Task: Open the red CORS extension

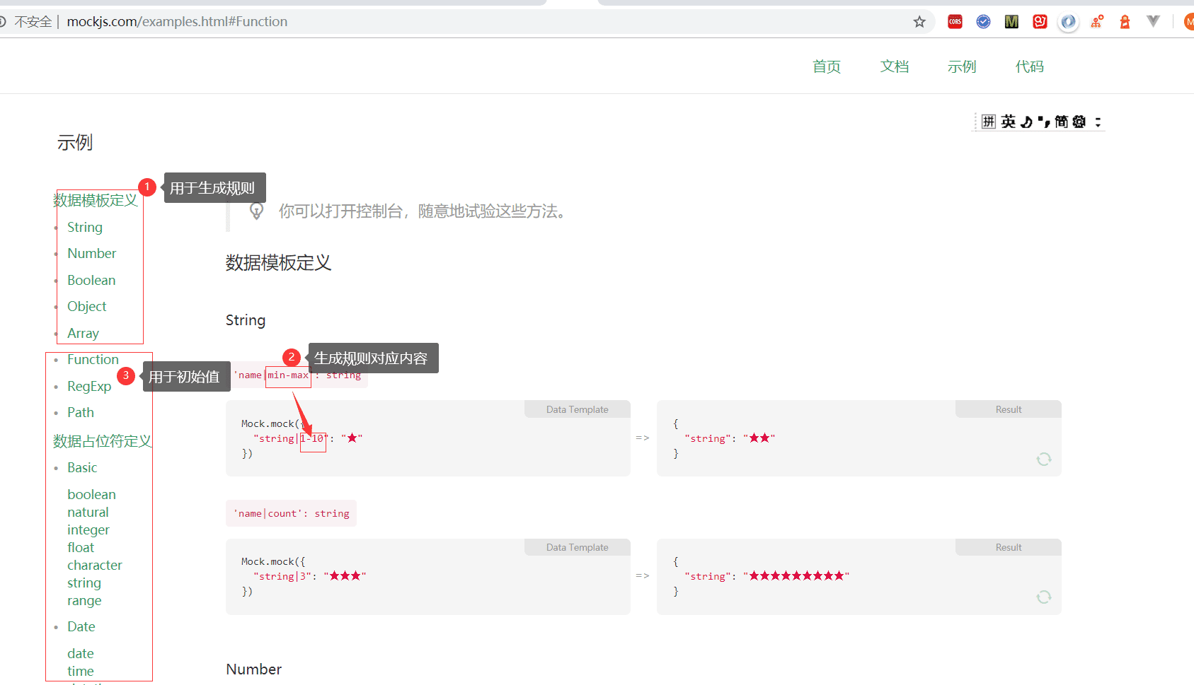Action: [955, 22]
